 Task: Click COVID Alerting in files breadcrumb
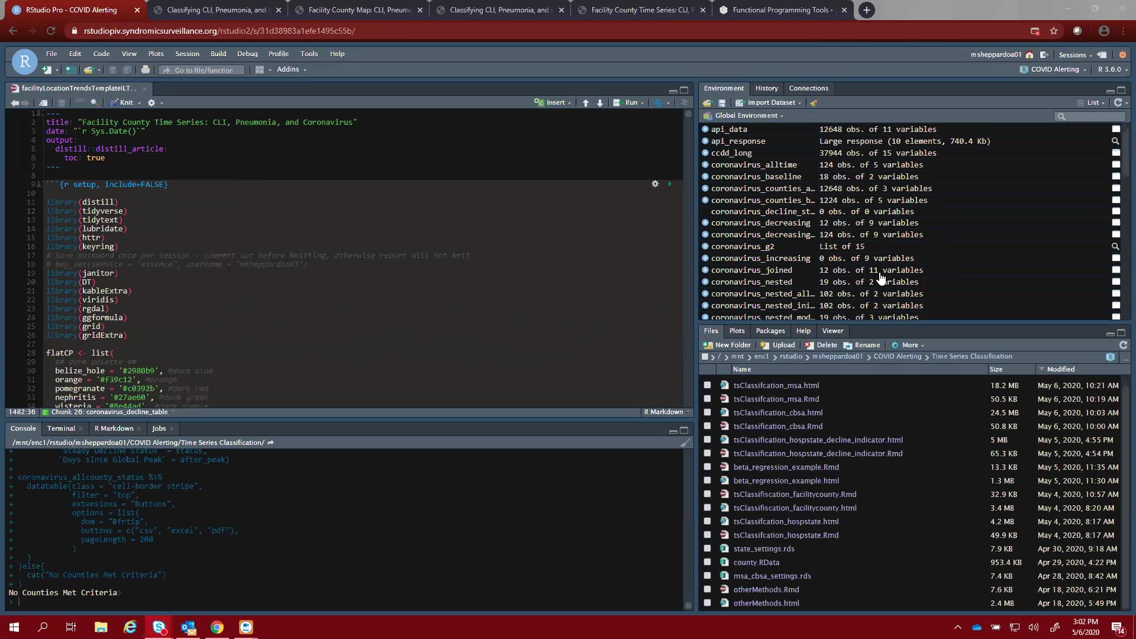[897, 357]
